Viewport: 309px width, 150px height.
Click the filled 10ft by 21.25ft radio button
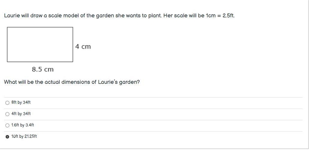click(x=7, y=137)
